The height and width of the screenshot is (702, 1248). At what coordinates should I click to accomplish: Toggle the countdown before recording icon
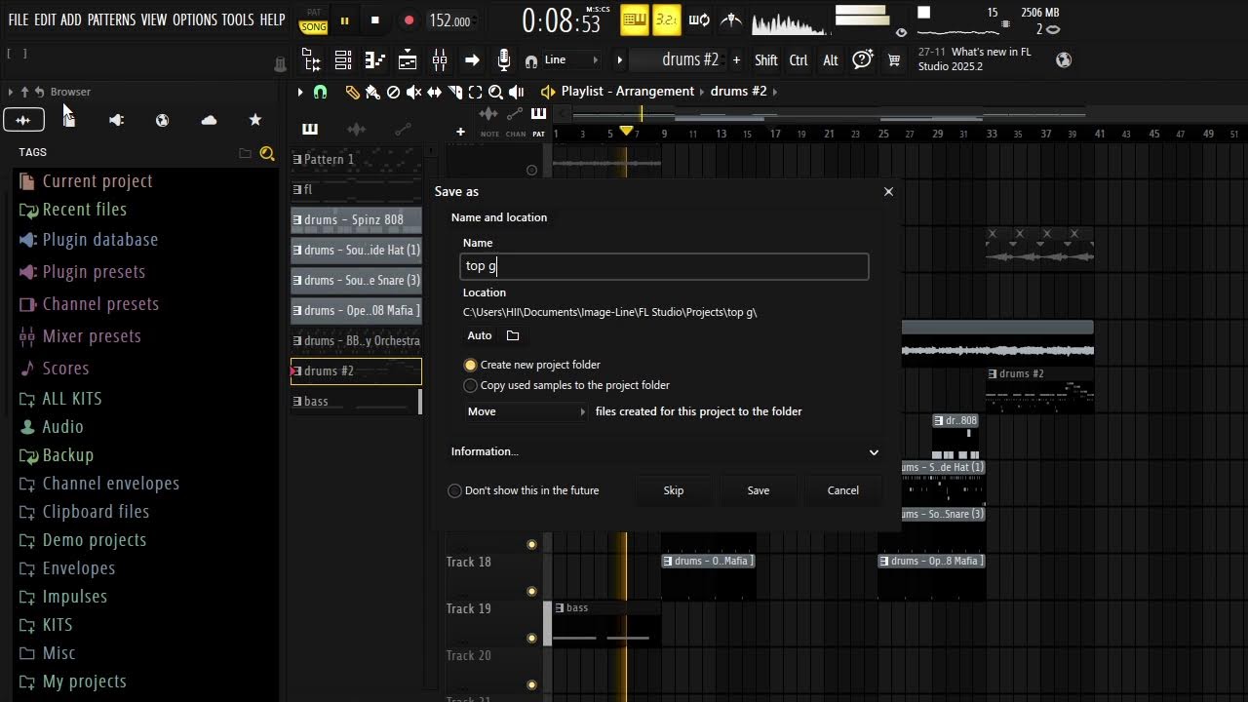pyautogui.click(x=667, y=19)
